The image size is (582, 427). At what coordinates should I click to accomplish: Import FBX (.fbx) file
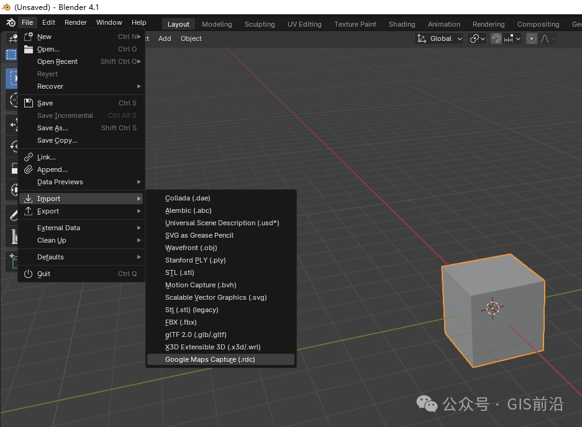(221, 322)
